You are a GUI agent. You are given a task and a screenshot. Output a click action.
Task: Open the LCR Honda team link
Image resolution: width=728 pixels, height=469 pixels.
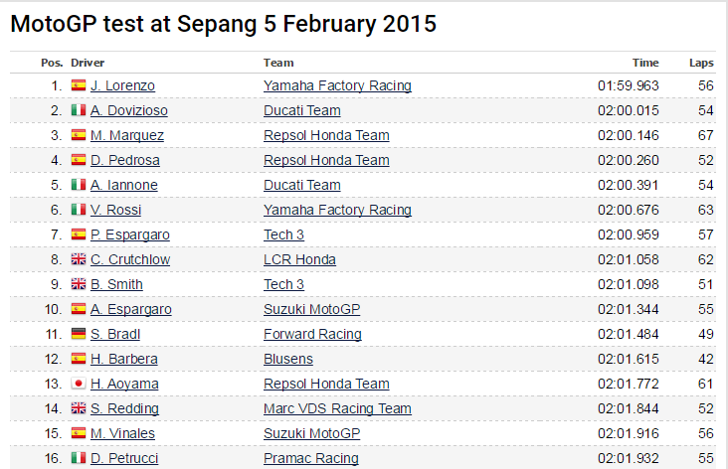(299, 259)
